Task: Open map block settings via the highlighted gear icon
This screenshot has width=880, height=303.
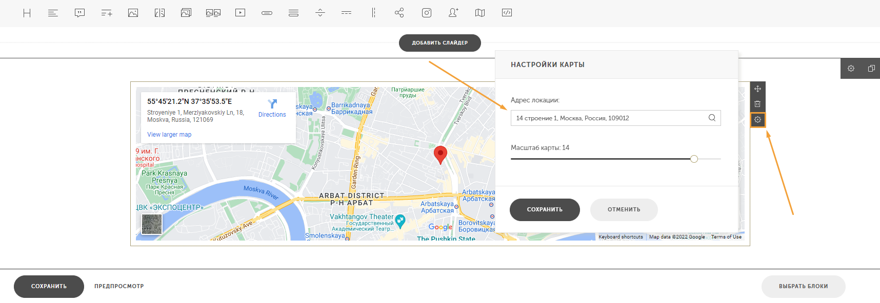Action: (758, 120)
